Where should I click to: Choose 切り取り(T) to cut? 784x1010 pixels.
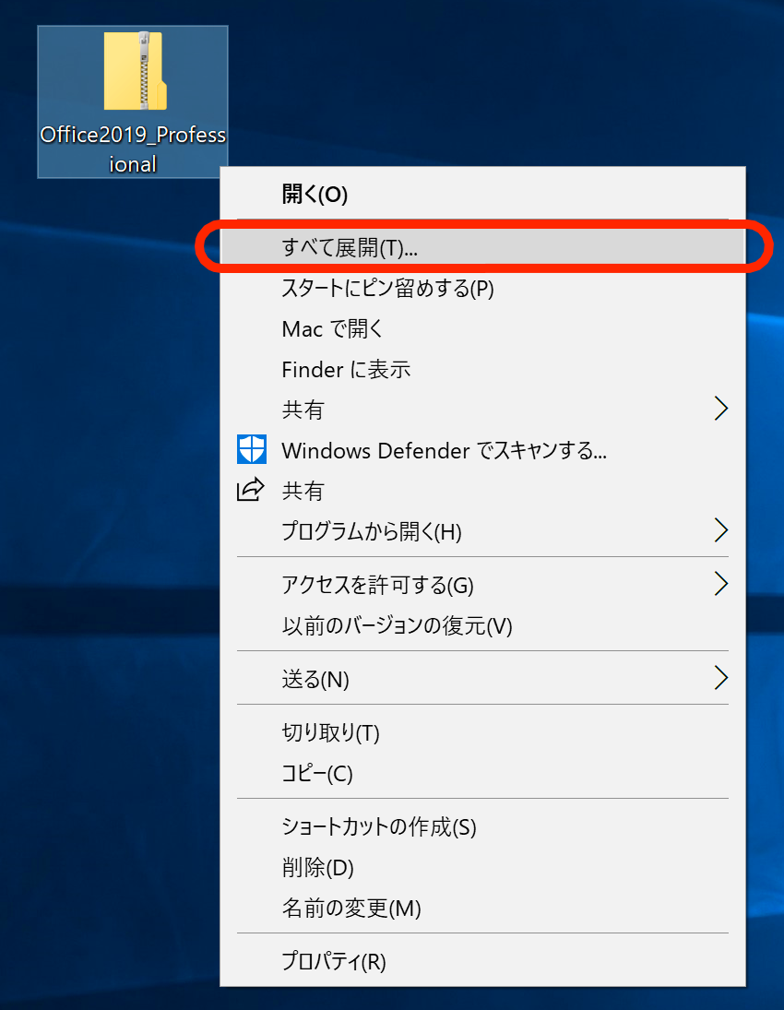[x=482, y=732]
